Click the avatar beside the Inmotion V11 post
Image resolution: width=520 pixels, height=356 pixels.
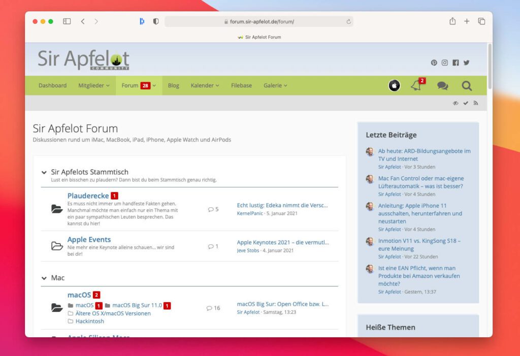[370, 242]
